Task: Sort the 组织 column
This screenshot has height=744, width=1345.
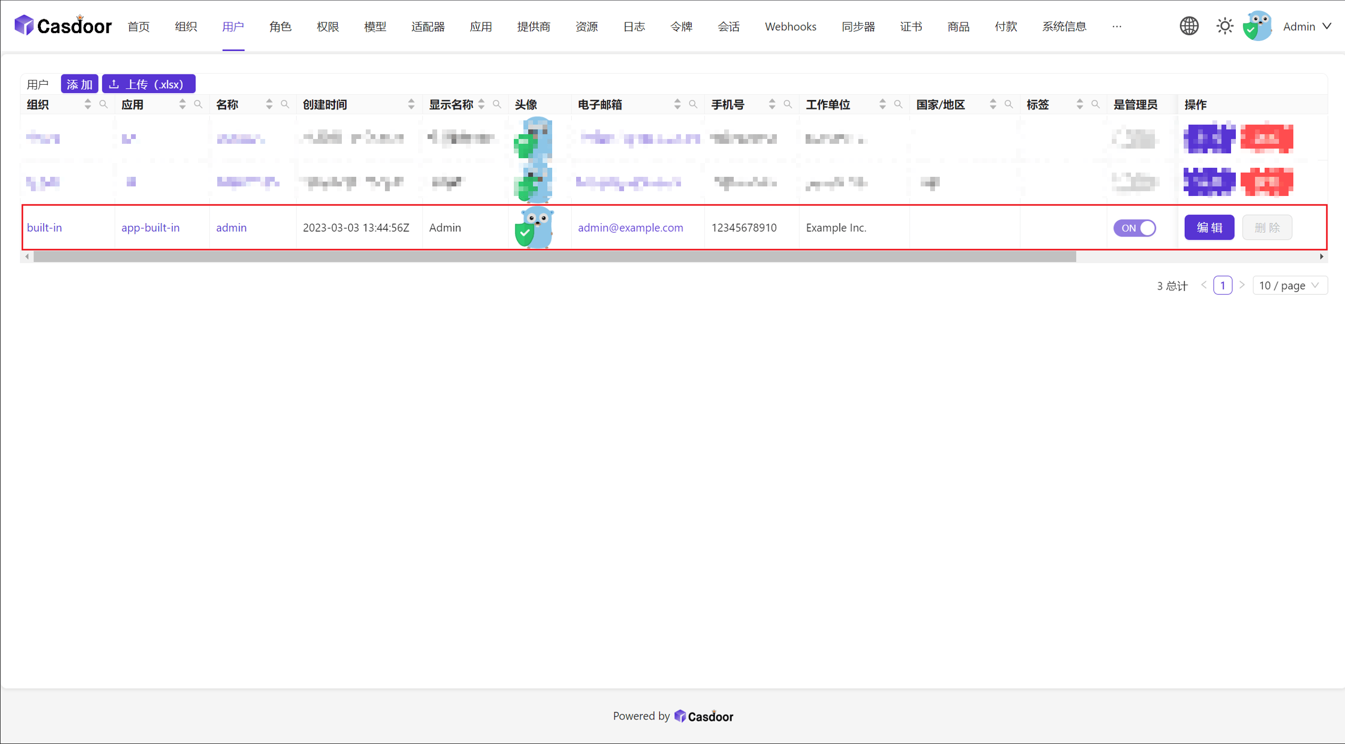Action: [88, 104]
